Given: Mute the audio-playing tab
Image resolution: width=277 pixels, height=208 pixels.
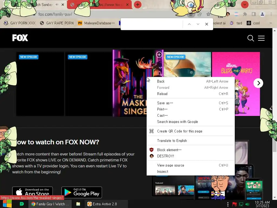Looking at the screenshot, I should pyautogui.click(x=57, y=5).
